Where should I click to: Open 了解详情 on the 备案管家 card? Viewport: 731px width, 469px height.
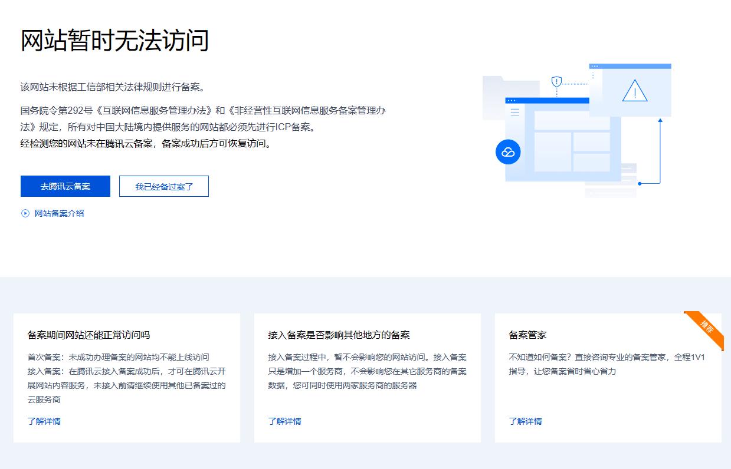tap(527, 421)
